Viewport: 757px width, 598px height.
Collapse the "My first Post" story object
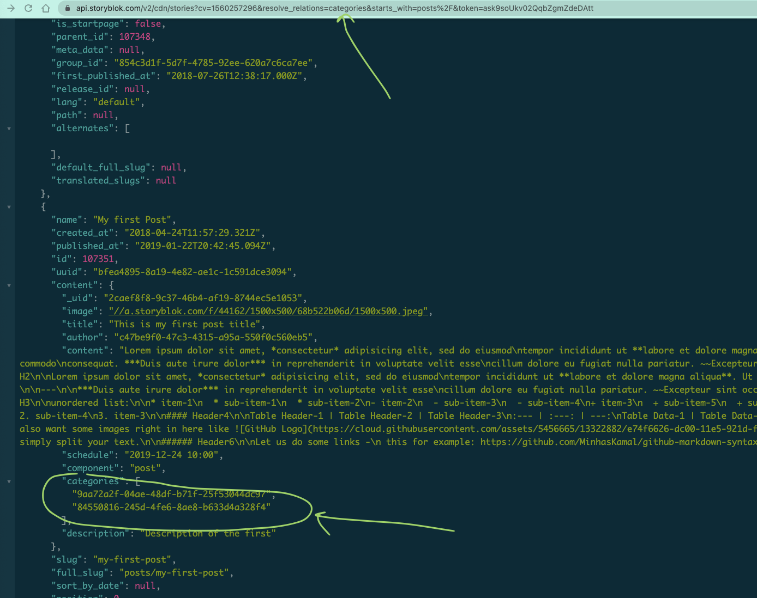click(x=9, y=207)
